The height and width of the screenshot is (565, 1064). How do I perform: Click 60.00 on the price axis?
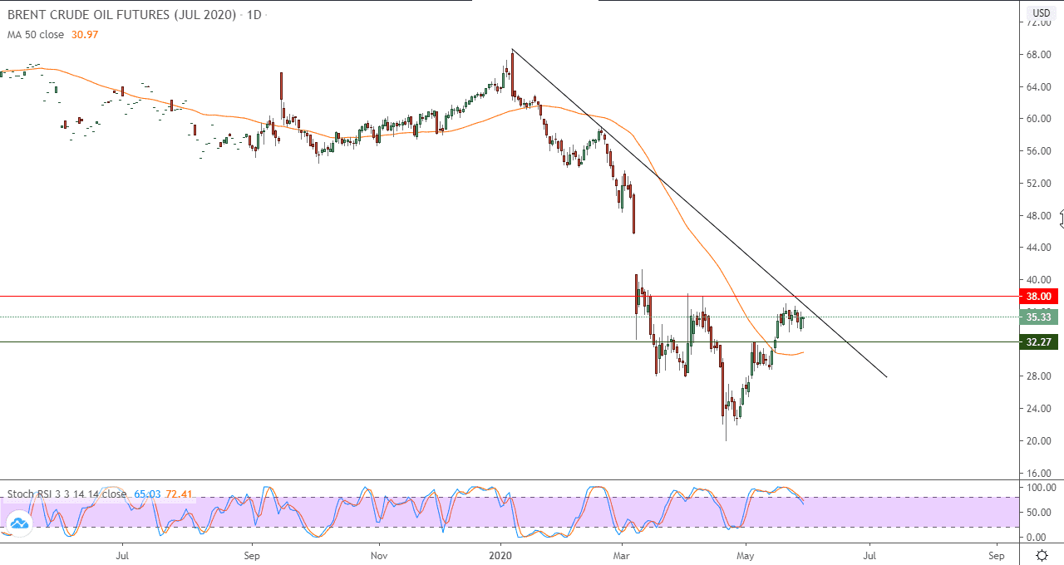(1039, 119)
